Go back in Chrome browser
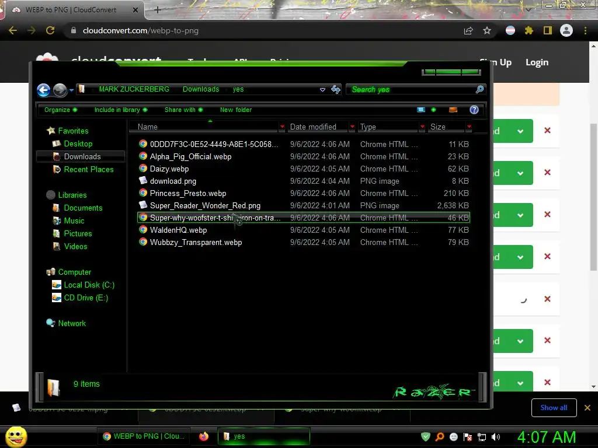598x448 pixels. point(13,30)
